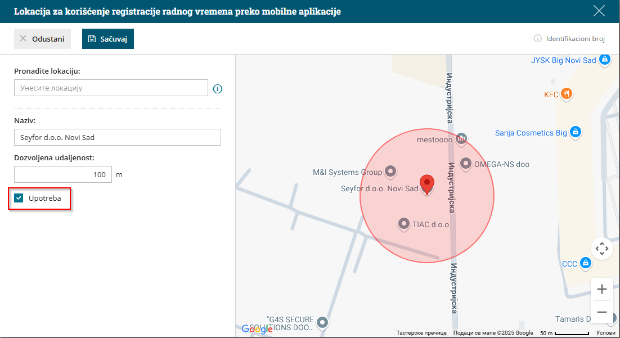Click the X icon on Odustani button
This screenshot has height=338, width=620.
[23, 38]
